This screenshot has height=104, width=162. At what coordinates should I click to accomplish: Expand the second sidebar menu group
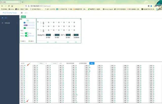click(x=9, y=23)
